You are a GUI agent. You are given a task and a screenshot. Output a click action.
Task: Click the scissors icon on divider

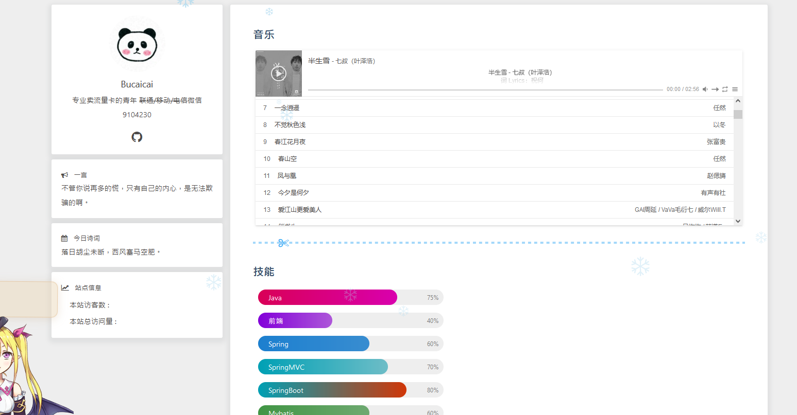click(283, 243)
